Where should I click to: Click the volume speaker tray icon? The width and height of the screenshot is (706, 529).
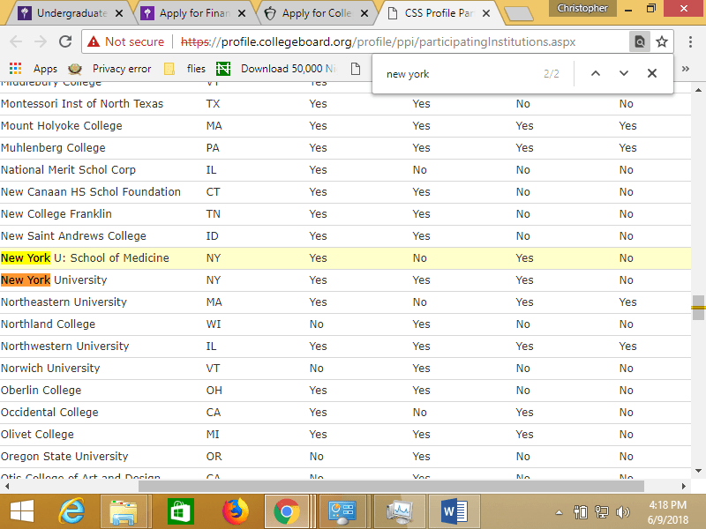click(x=623, y=512)
